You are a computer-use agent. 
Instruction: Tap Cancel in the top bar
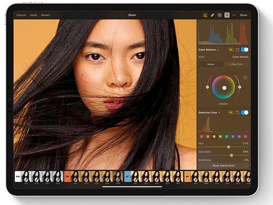(x=21, y=15)
